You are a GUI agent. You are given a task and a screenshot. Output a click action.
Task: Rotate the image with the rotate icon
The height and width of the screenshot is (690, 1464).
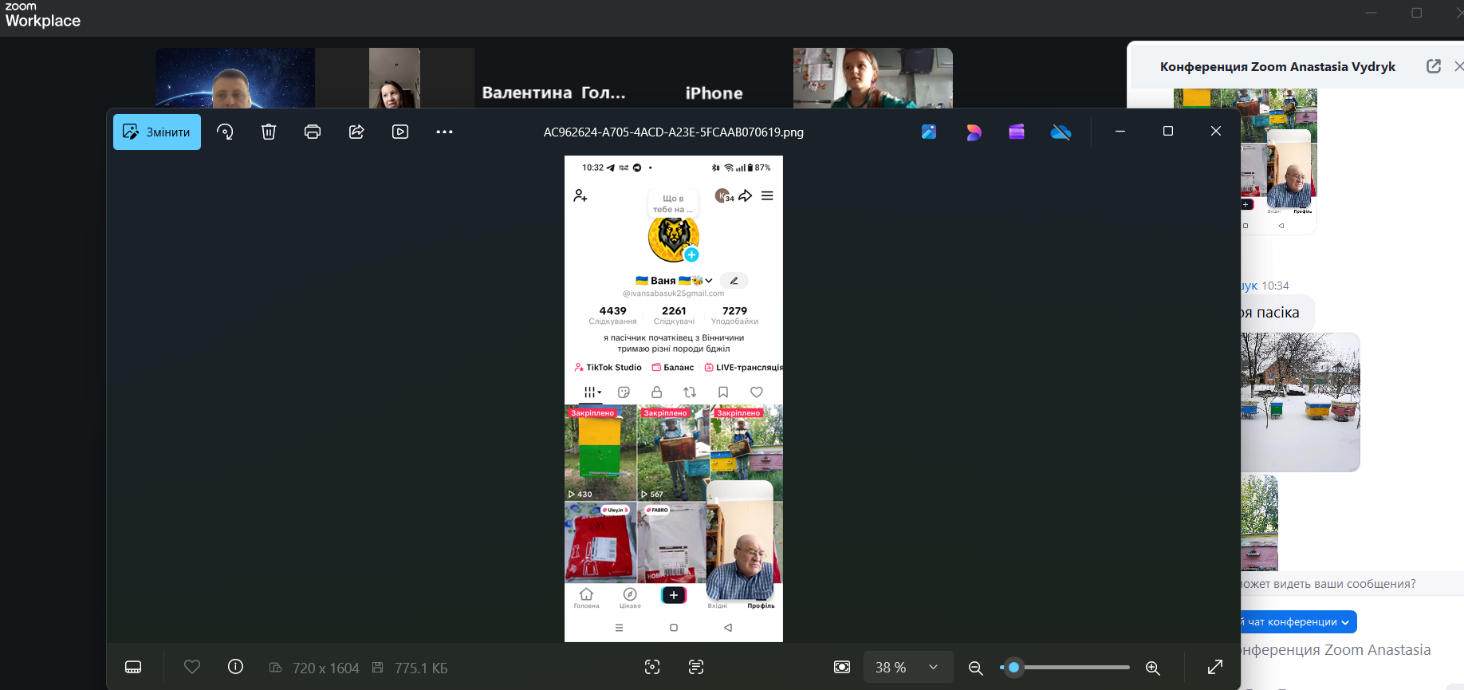coord(225,132)
